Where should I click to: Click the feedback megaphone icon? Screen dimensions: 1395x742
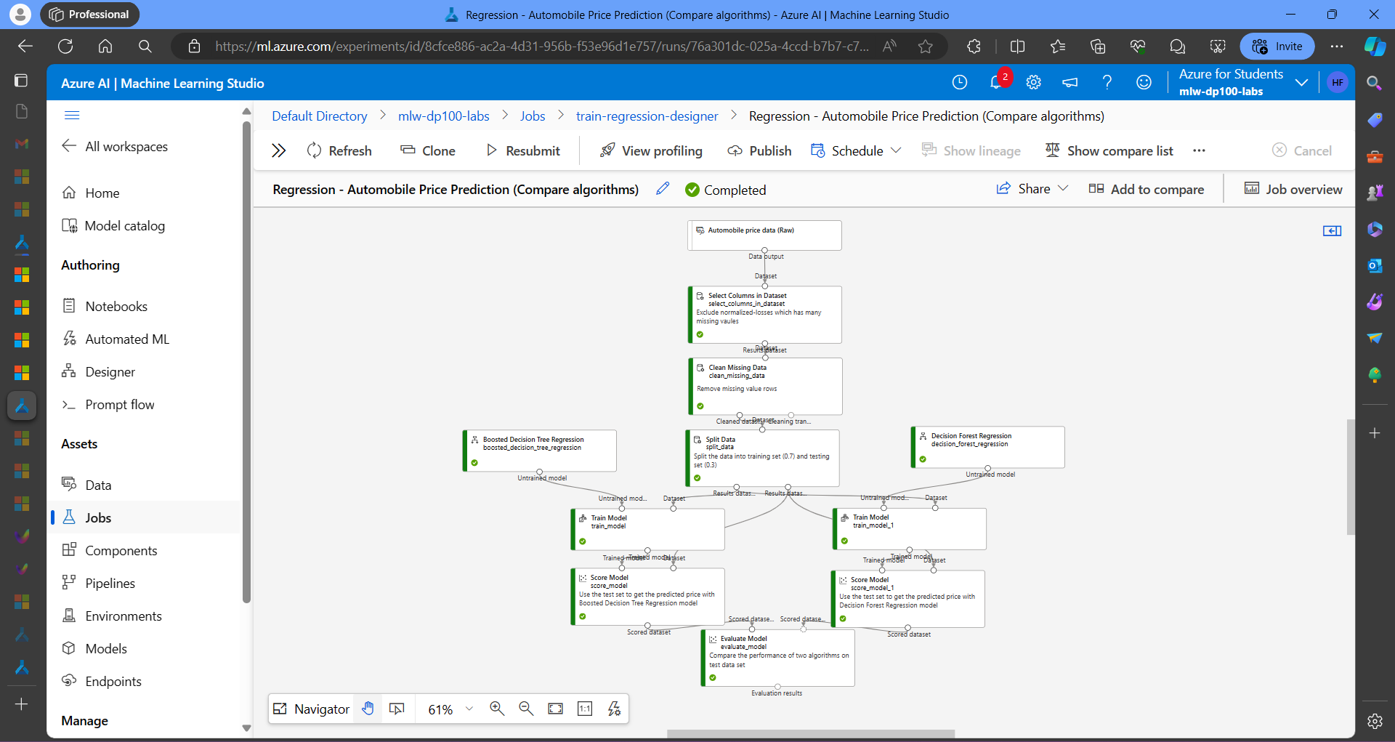click(1070, 83)
